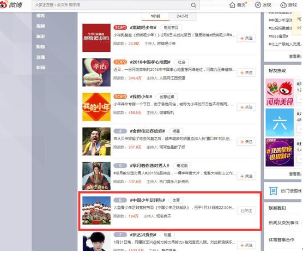The image size is (303, 253).
Task: Follow the #芈月教你选对男人# topic
Action: coord(246,176)
